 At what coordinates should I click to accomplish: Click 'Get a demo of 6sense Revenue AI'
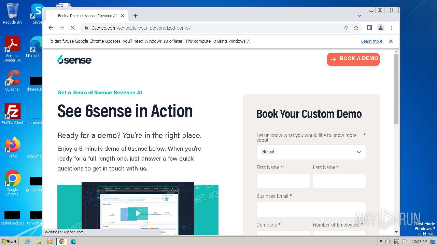[x=100, y=93]
